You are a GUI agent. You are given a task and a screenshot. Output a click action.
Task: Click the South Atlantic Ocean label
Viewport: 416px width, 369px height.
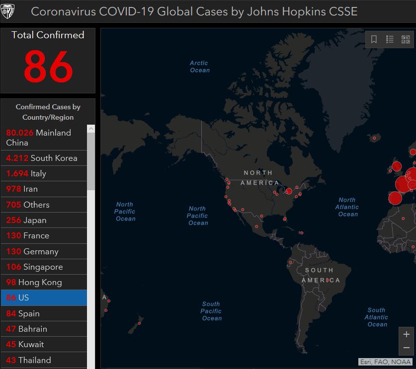coord(376,317)
